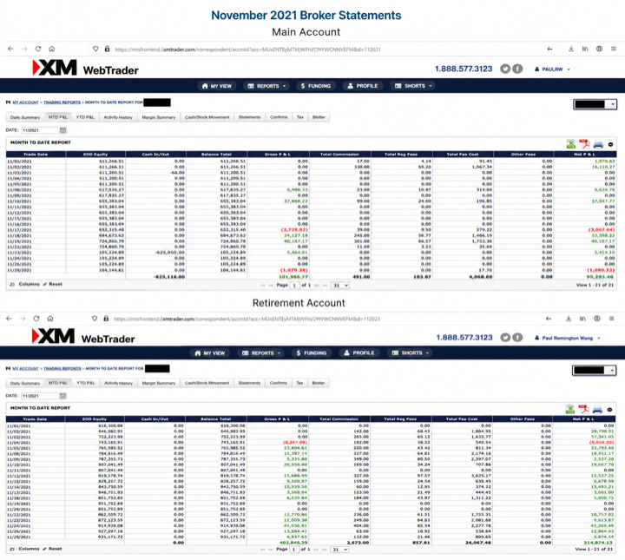Print the retirement account report
Image resolution: width=625 pixels, height=560 pixels.
coord(597,409)
